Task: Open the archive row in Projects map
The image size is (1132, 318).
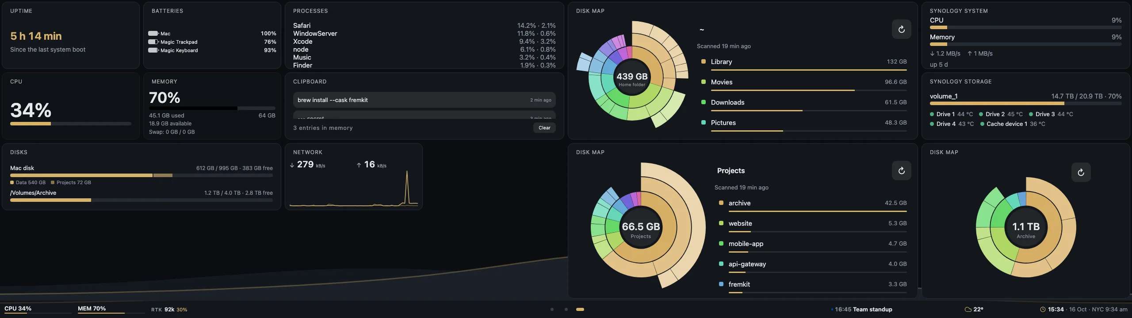Action: [x=813, y=205]
